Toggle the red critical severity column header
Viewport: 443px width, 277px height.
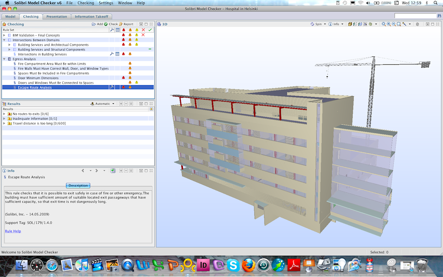[124, 30]
